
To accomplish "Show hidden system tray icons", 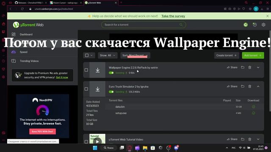I will click(227, 148).
